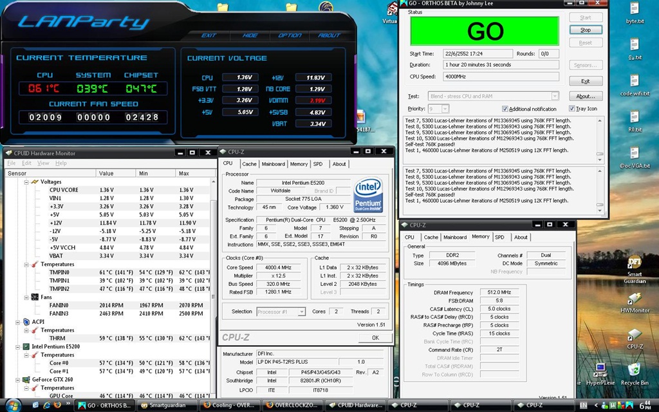Click the Voltages lightning icon in HWMonitor
Image resolution: width=659 pixels, height=412 pixels.
click(35, 182)
